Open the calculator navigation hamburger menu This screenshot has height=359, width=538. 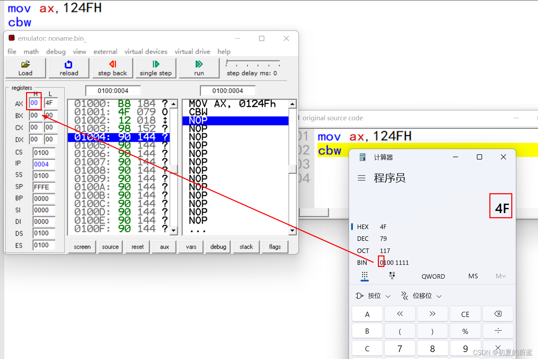tap(362, 178)
